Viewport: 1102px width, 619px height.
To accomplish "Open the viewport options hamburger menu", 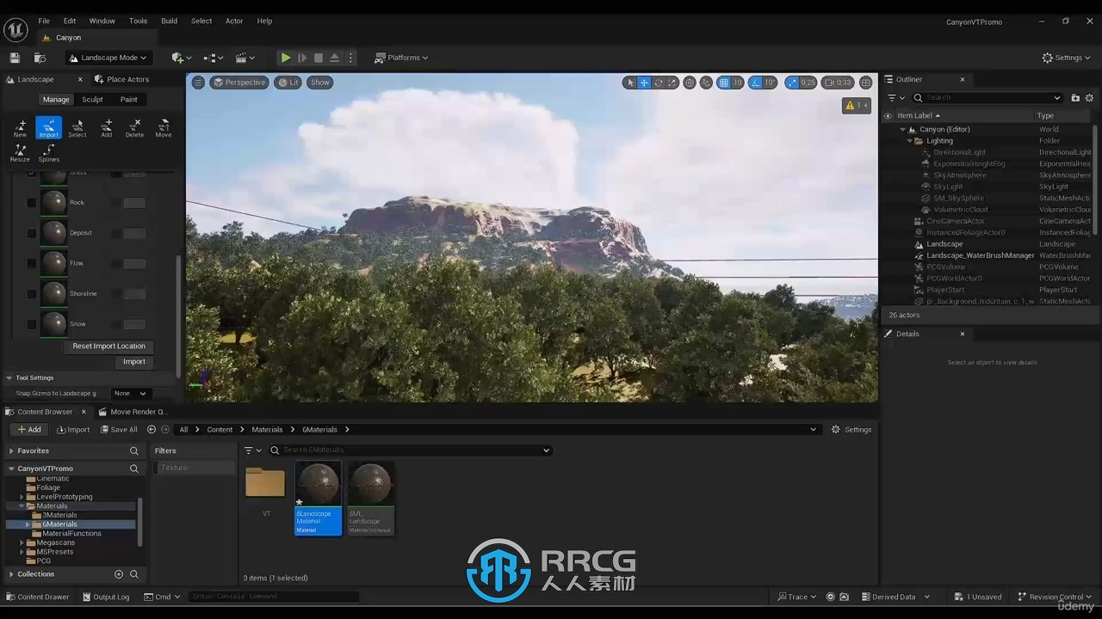I will coord(198,83).
